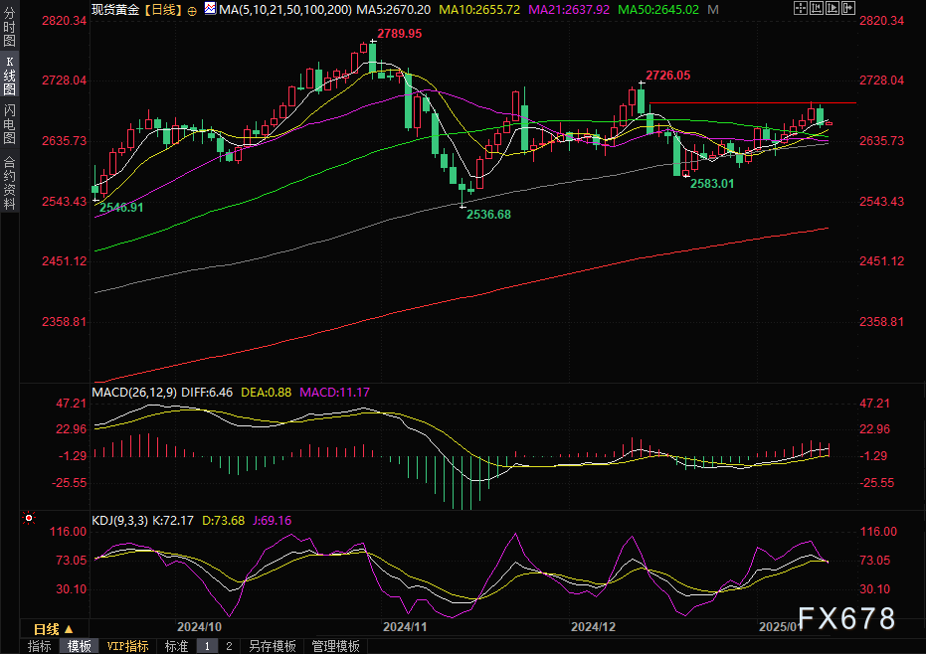This screenshot has height=654, width=926.
Task: Click the 管理模板 button
Action: pyautogui.click(x=335, y=646)
